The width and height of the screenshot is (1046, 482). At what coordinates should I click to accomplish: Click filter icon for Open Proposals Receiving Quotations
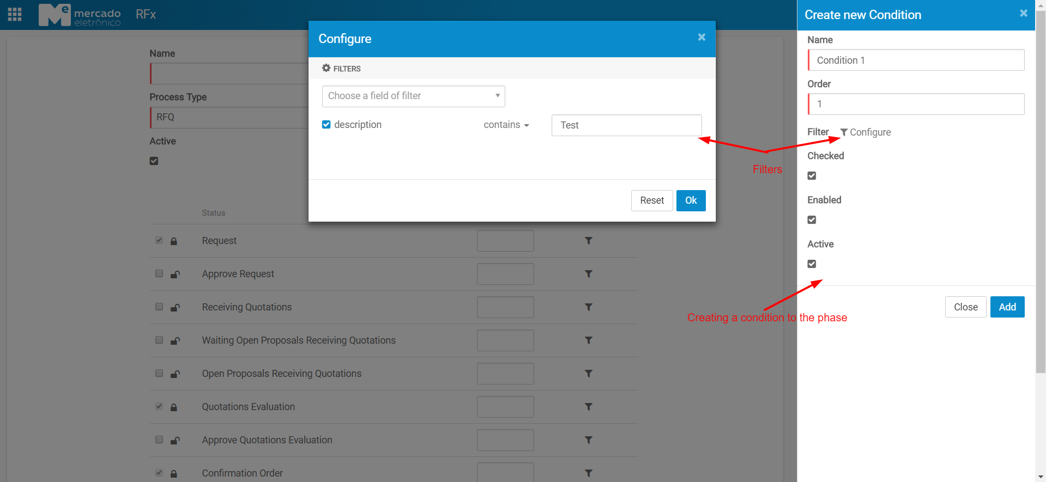[x=589, y=374]
